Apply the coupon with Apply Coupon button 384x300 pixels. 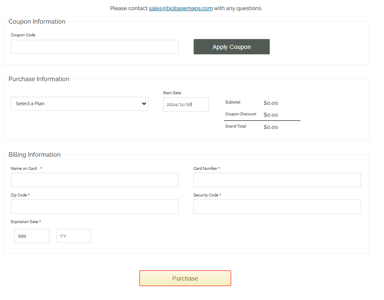coord(231,47)
